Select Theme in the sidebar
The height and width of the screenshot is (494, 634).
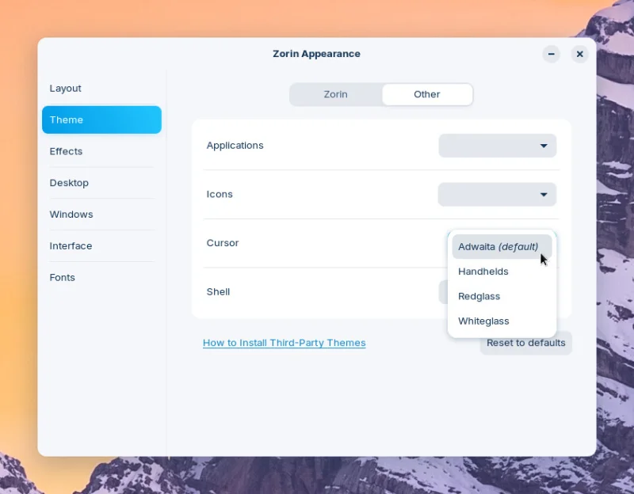[x=101, y=120]
